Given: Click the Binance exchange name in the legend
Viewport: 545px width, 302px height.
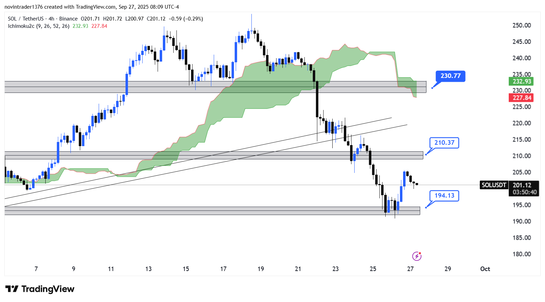Looking at the screenshot, I should (68, 19).
